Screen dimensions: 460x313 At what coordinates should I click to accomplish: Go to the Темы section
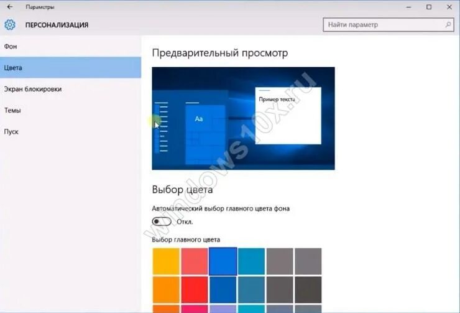pyautogui.click(x=70, y=110)
